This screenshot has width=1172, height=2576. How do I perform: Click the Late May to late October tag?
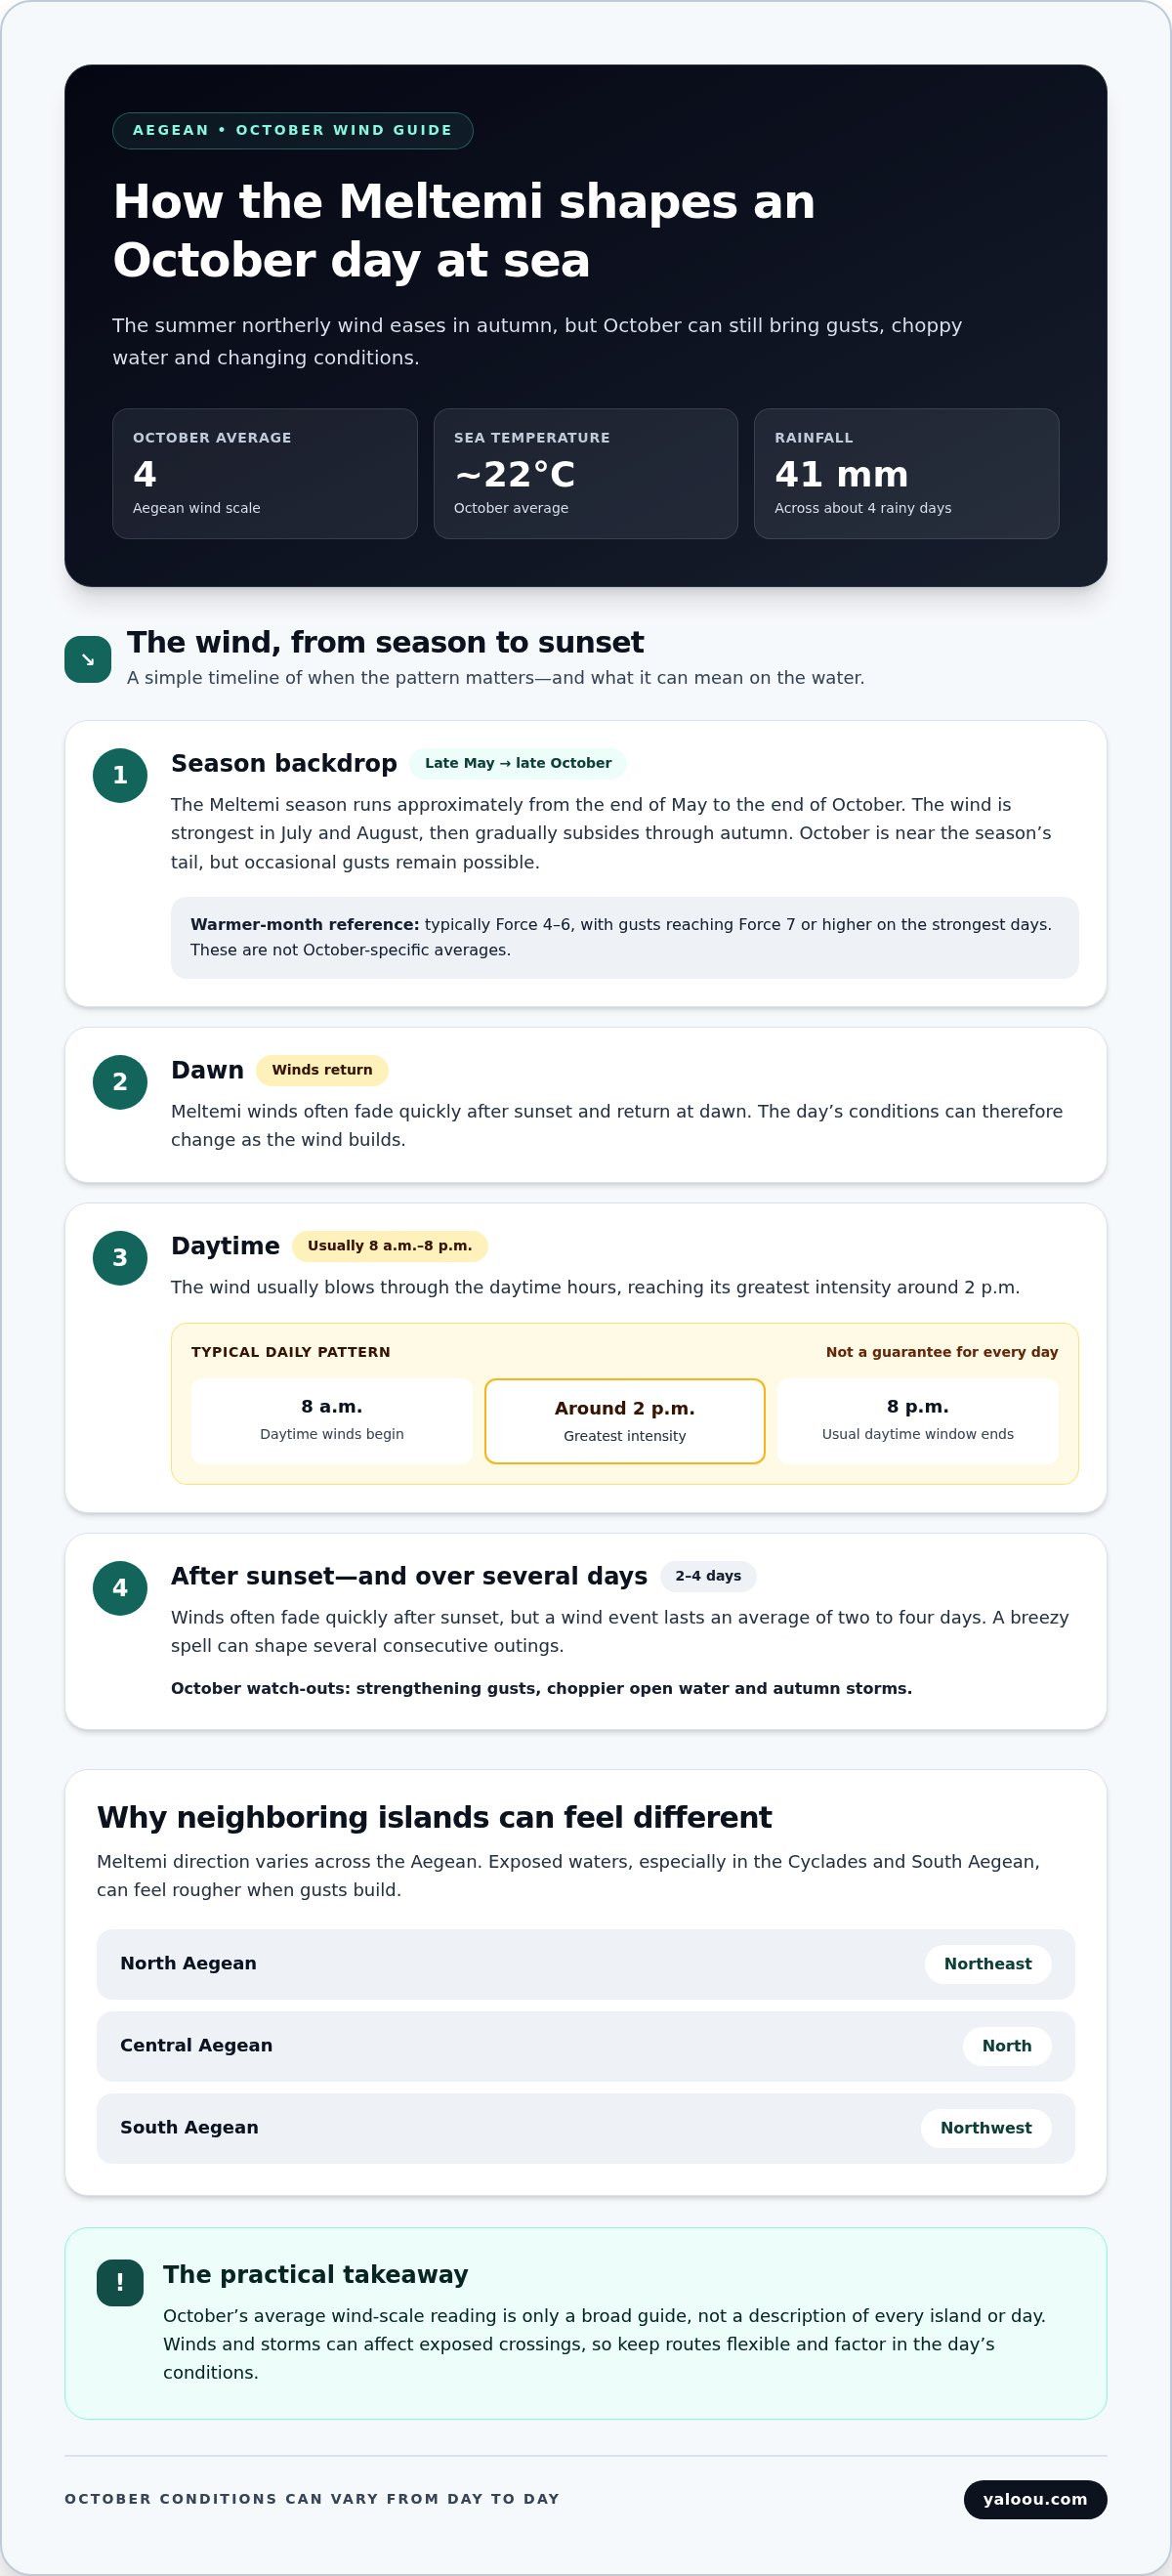[518, 763]
